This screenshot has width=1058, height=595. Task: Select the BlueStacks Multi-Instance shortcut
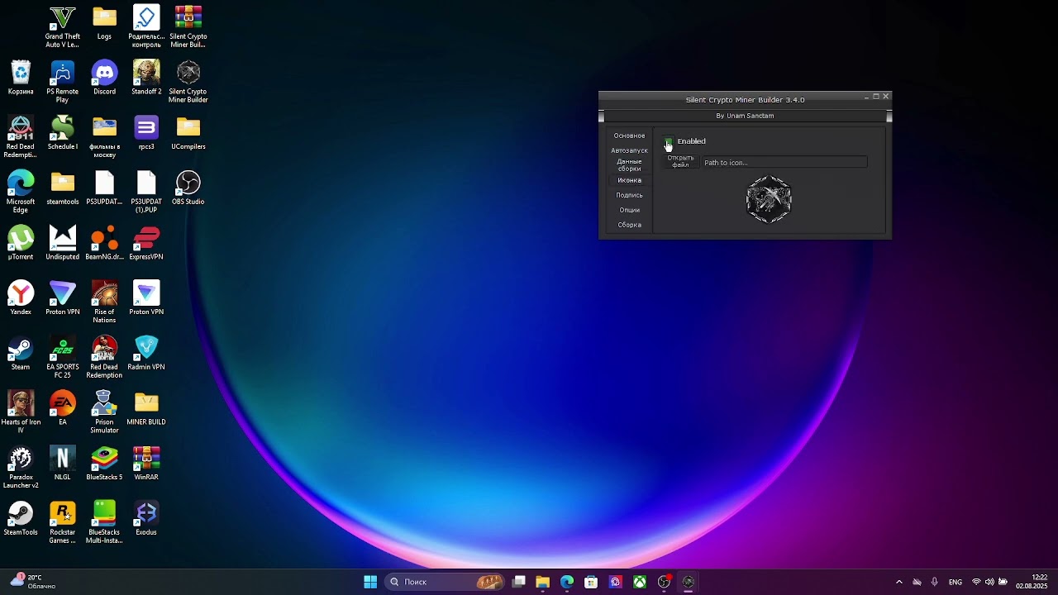[x=104, y=522]
